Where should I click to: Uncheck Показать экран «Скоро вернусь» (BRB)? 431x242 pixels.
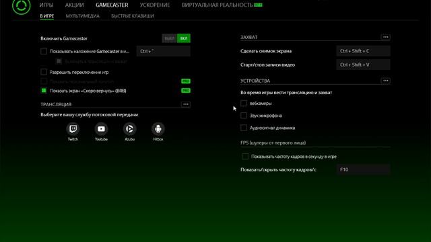coord(44,91)
